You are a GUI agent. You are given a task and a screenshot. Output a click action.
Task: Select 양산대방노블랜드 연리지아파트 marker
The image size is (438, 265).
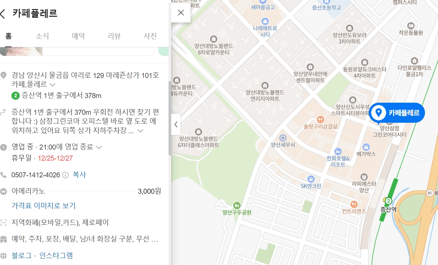coord(265,85)
